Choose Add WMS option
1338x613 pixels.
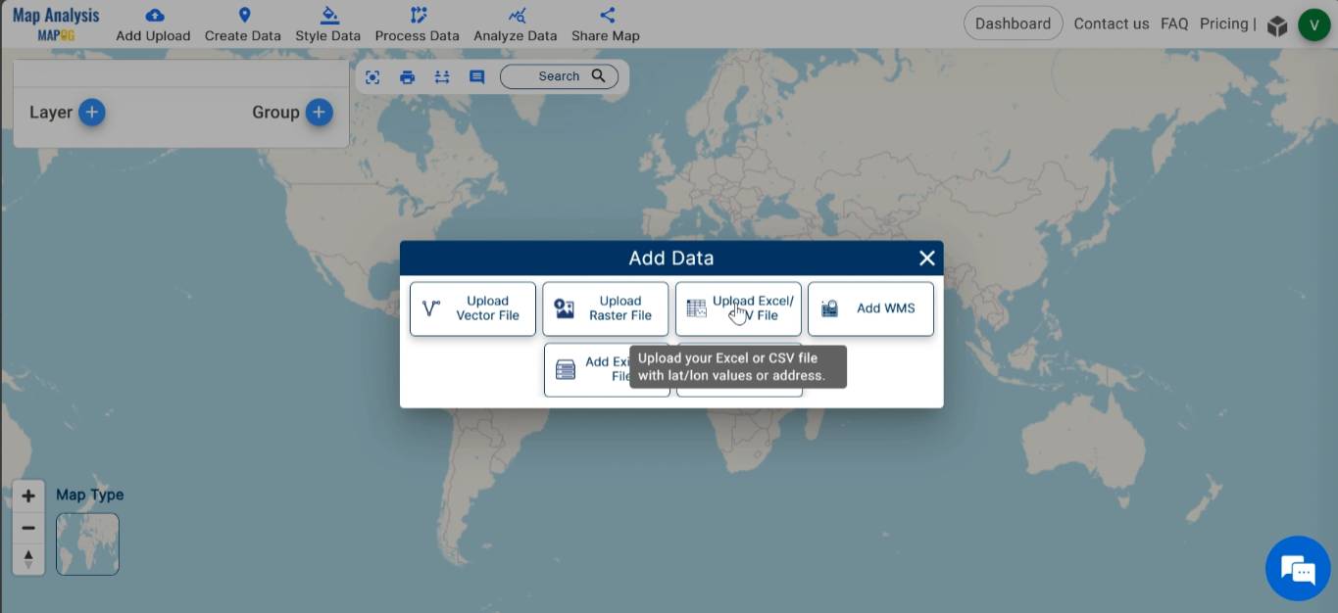tap(870, 308)
